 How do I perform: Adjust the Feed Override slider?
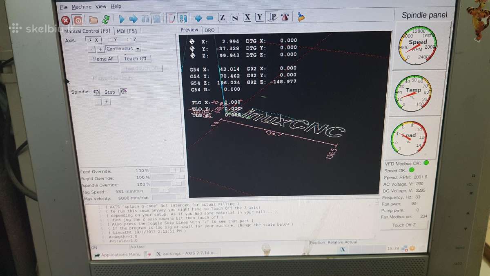[x=167, y=170]
